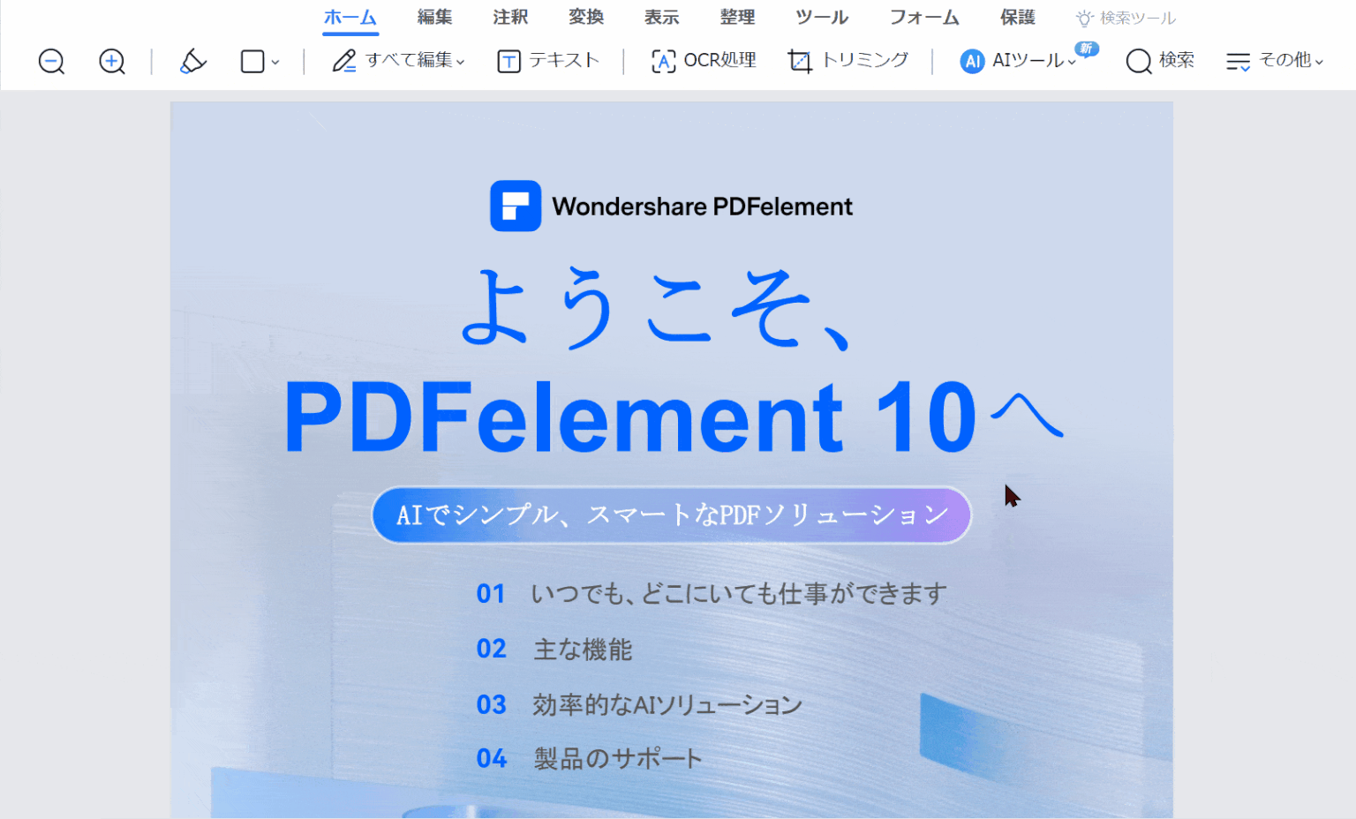The width and height of the screenshot is (1356, 819).
Task: Open the 保護 tab
Action: (x=1017, y=17)
